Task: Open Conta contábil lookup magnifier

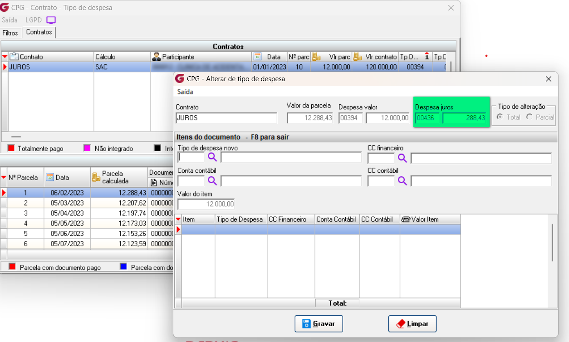Action: [212, 181]
